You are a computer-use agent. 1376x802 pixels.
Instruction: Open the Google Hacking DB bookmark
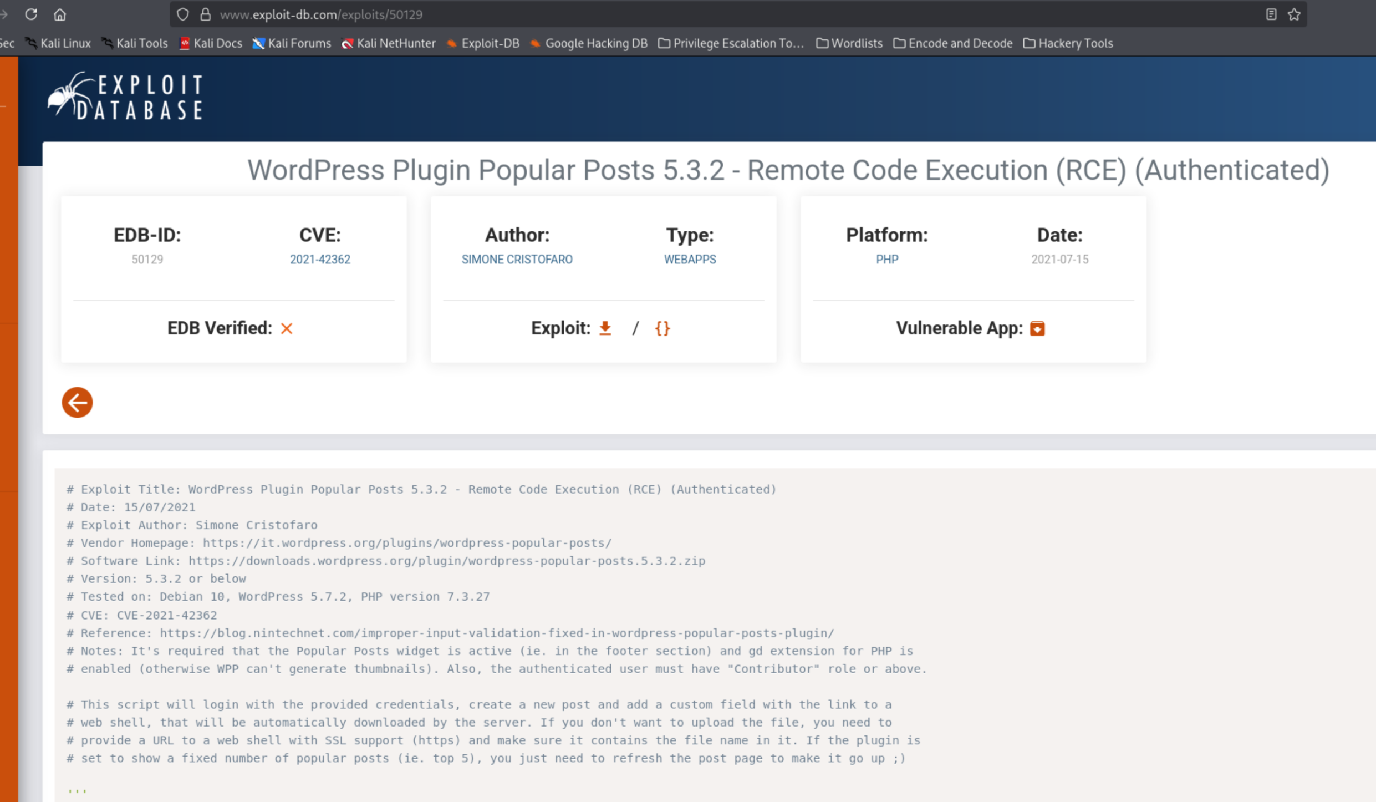tap(589, 43)
